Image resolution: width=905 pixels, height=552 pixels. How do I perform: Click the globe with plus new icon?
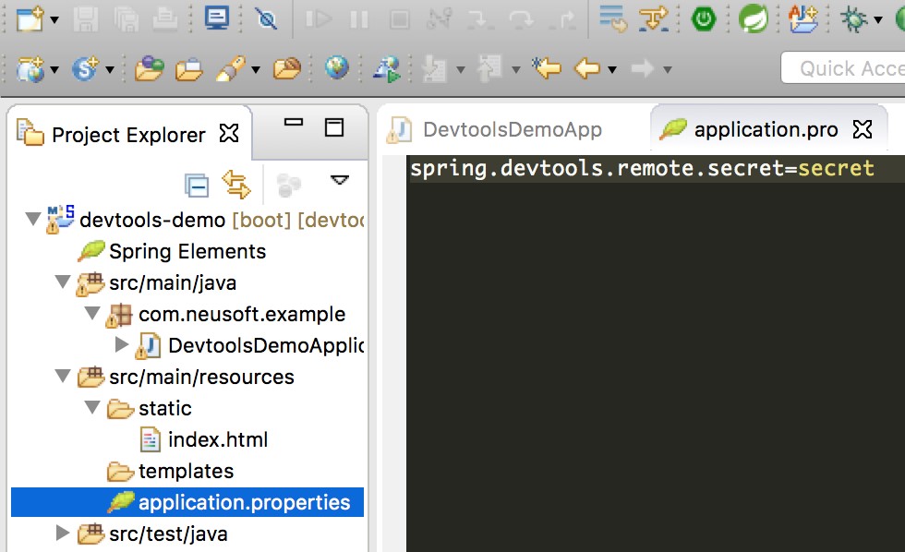pos(30,69)
